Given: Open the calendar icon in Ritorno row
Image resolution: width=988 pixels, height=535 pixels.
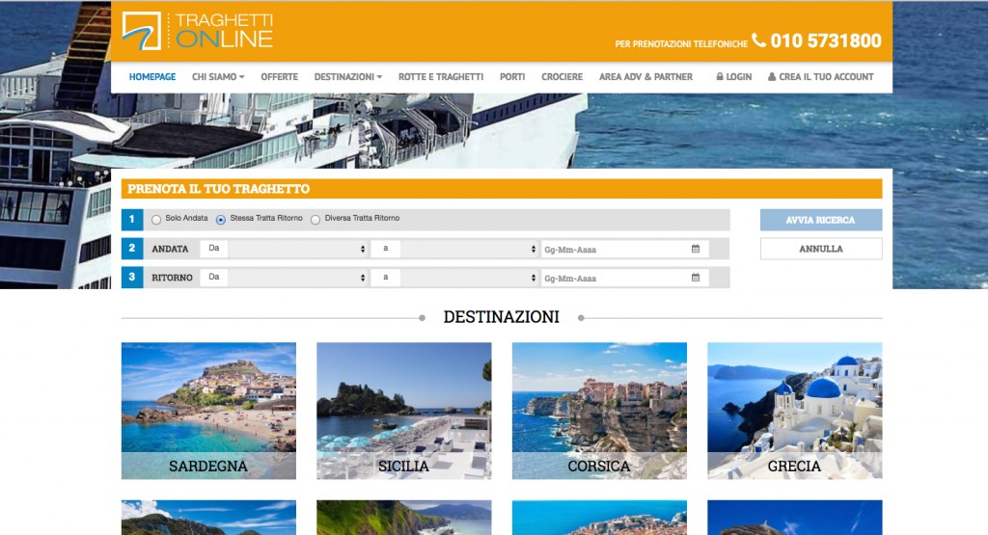Looking at the screenshot, I should tap(696, 278).
